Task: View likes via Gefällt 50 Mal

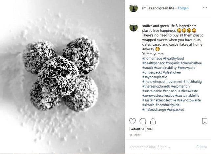Action: pyautogui.click(x=141, y=129)
